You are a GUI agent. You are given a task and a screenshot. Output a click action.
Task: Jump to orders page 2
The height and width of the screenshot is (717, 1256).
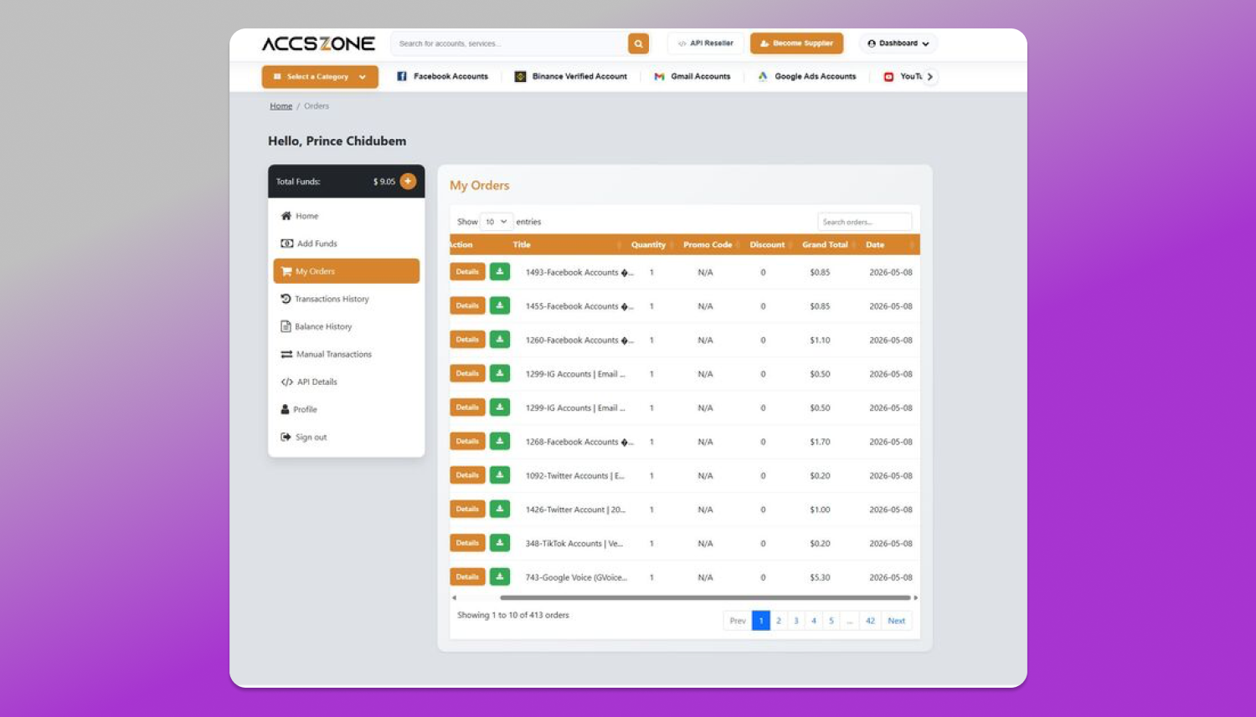click(779, 621)
